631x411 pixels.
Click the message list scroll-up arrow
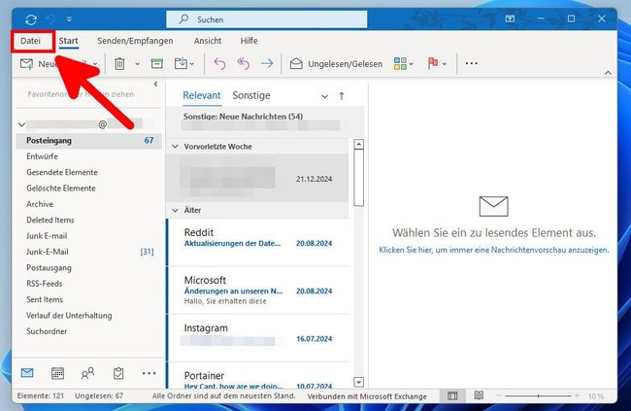358,144
